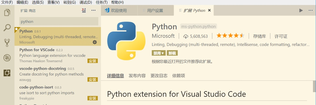Open the more actions menu in extensions panel
This screenshot has height=105, width=316.
pos(93,10)
